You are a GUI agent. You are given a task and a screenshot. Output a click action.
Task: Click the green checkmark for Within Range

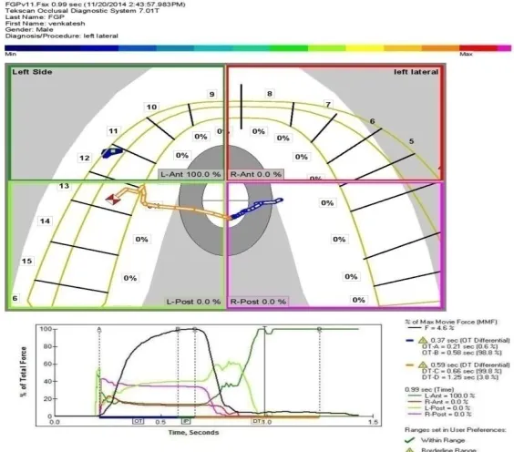(x=410, y=440)
